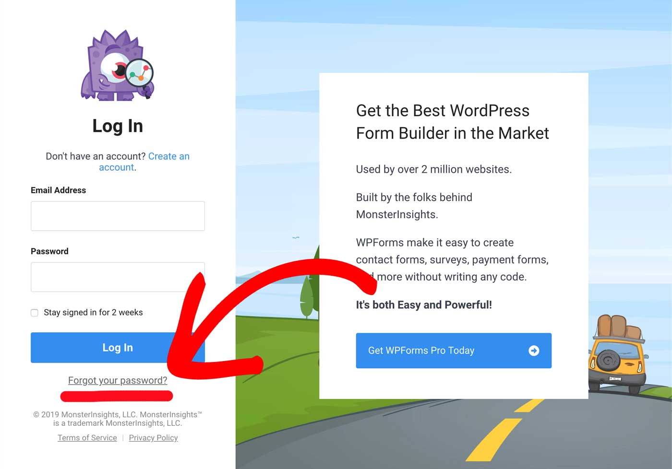Click the Get WPForms Pro Today button
672x469 pixels.
[454, 351]
